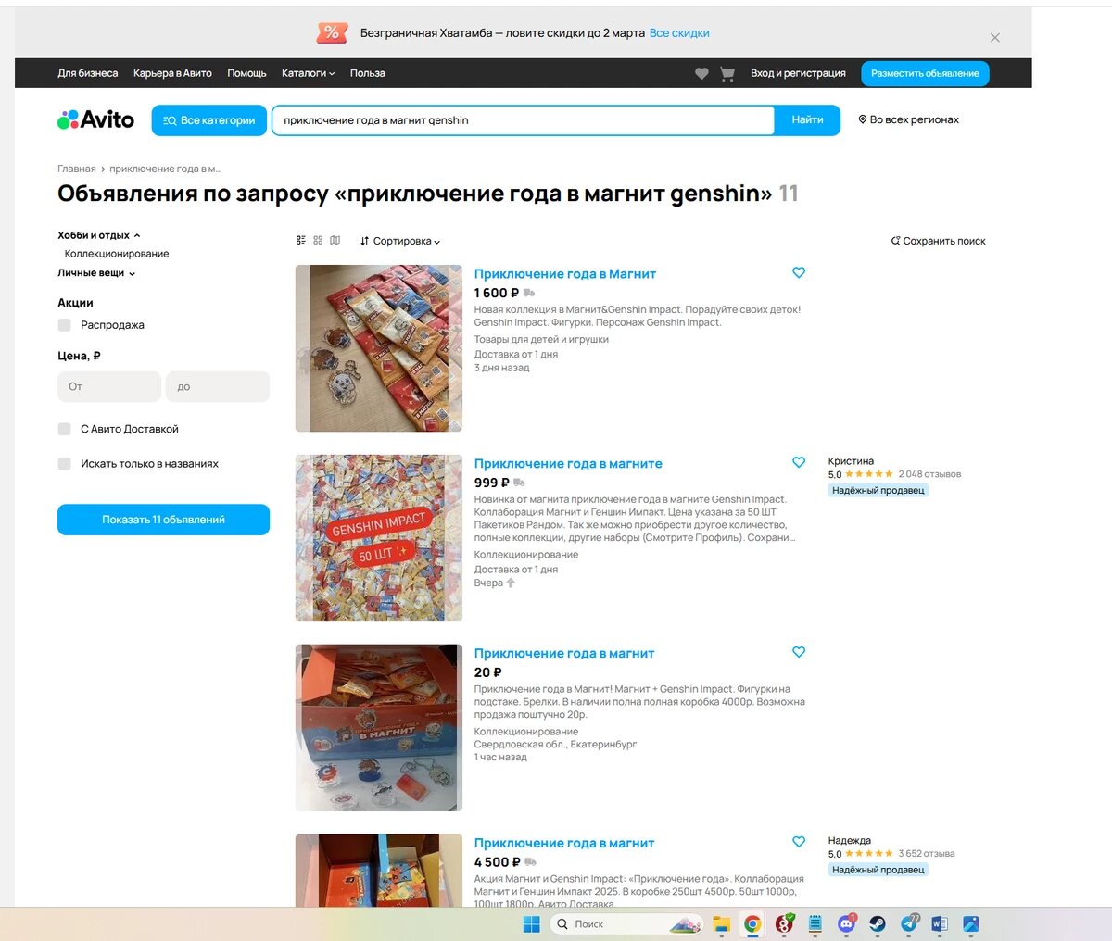Switch to list view icon
This screenshot has height=941, width=1112.
coord(301,240)
